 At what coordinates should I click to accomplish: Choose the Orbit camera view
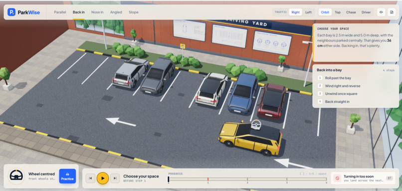325,12
